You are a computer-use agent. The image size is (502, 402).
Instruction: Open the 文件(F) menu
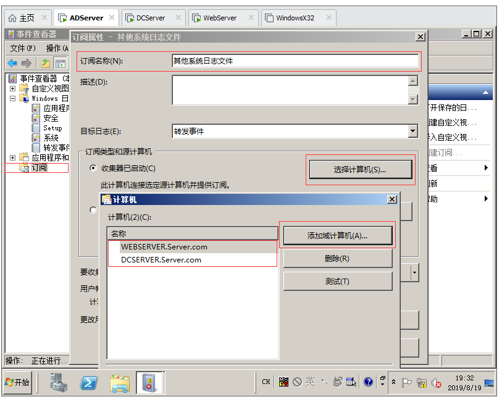(x=23, y=48)
